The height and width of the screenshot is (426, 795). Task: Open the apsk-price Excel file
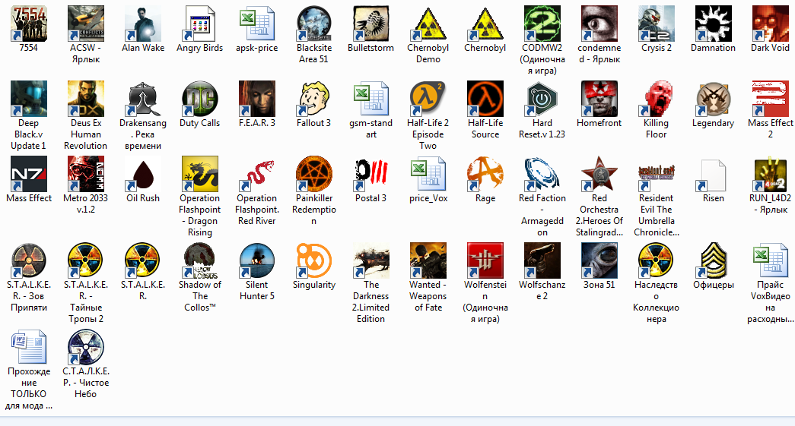point(257,24)
